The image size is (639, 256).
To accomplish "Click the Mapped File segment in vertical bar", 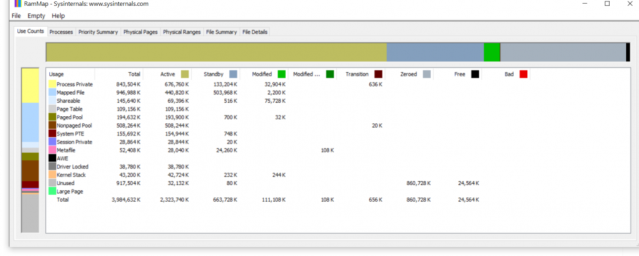I will click(x=30, y=122).
